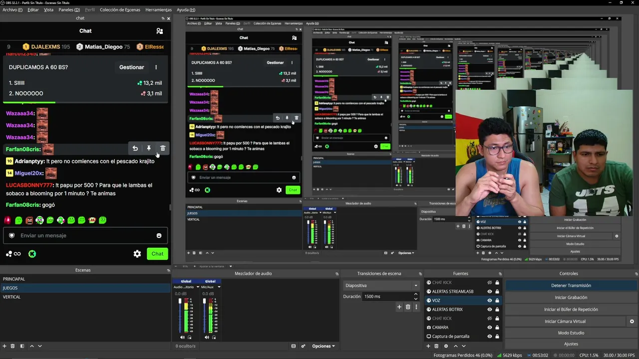Mute the Mic/Aux channel speaker icon
The width and height of the screenshot is (639, 359).
click(206, 337)
